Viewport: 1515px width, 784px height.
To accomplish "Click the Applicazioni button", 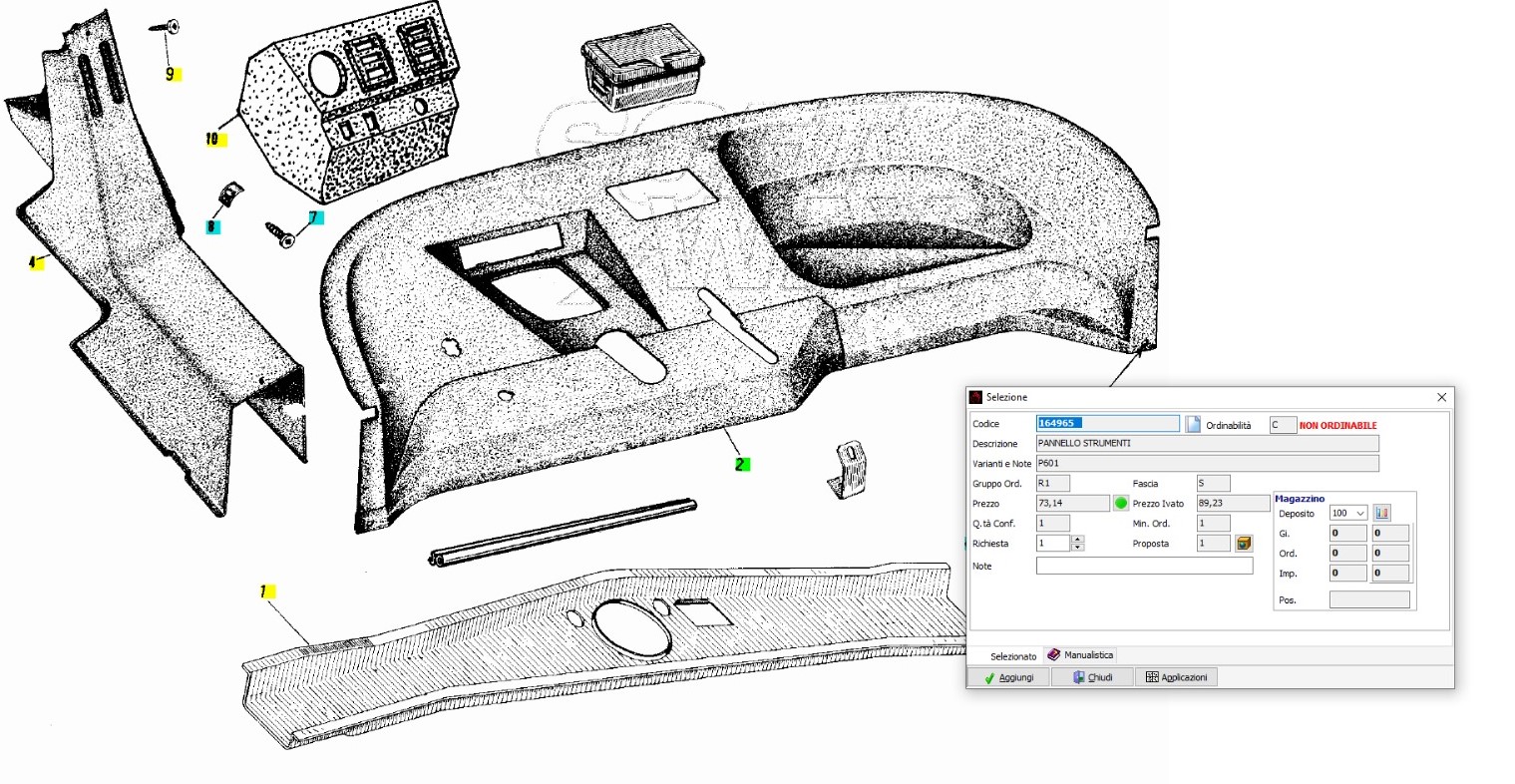I will 1177,677.
